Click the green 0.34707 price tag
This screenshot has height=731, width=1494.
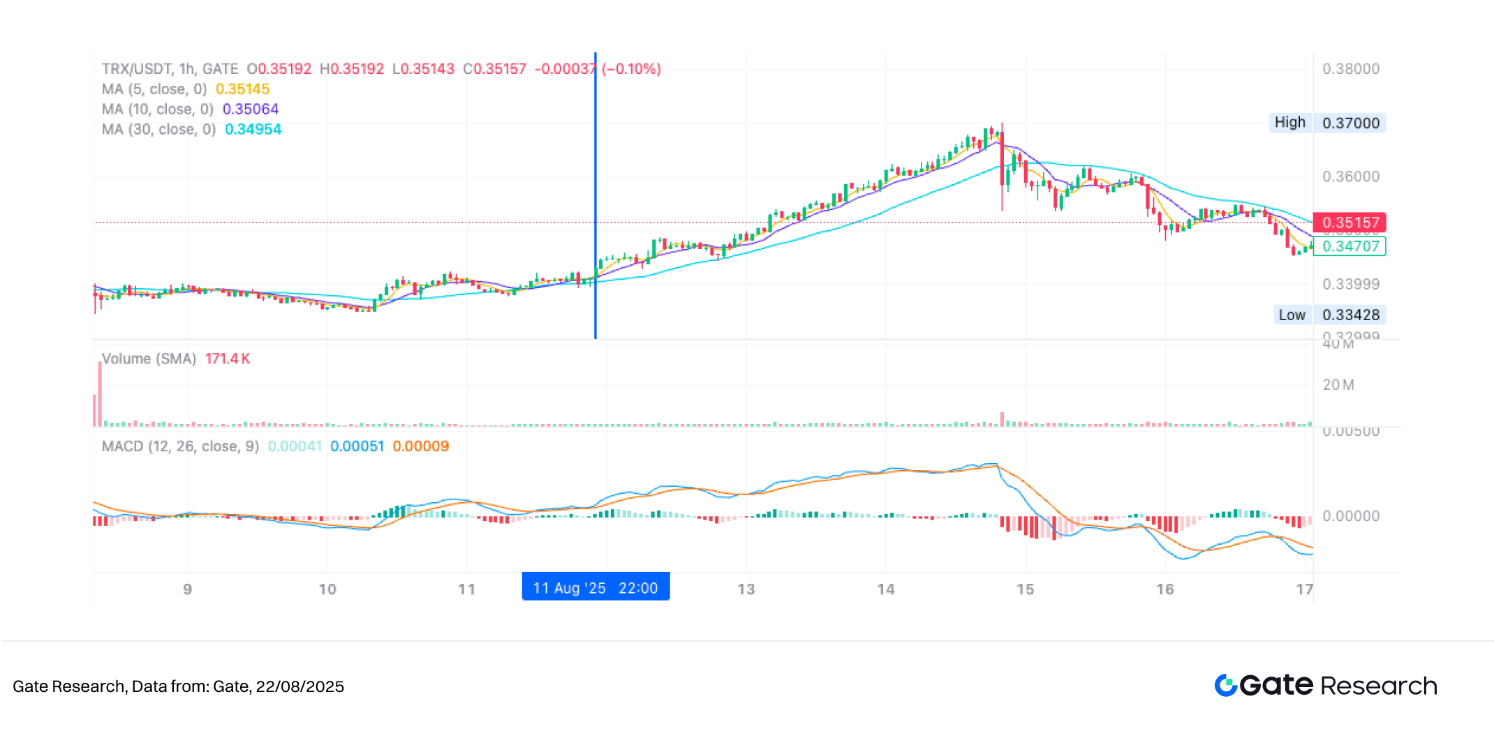coord(1349,246)
